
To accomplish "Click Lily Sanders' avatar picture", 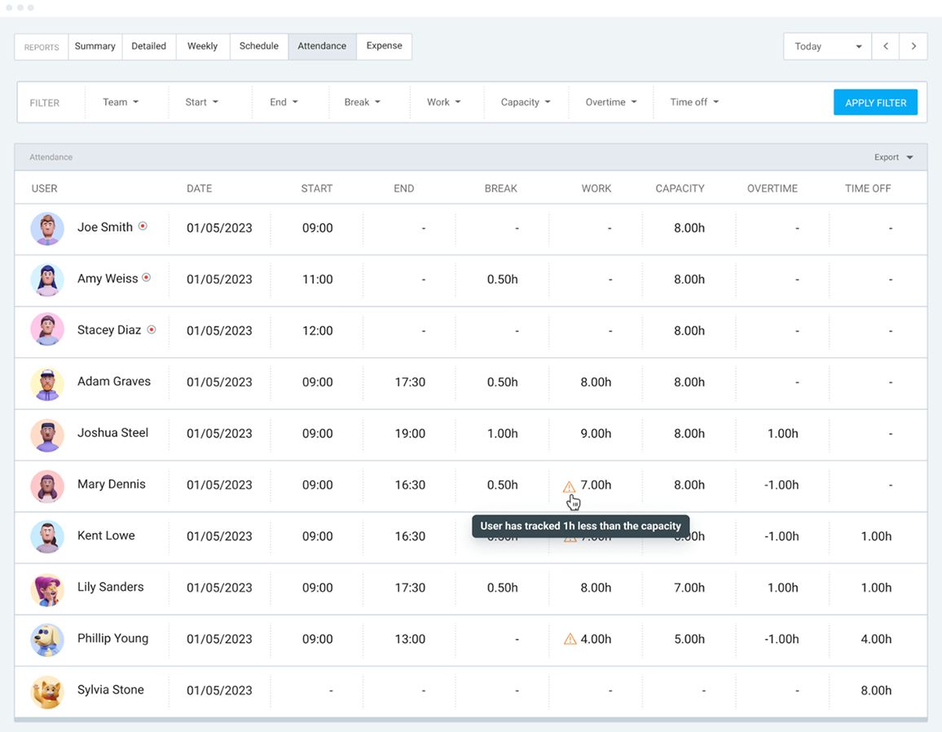I will point(47,589).
